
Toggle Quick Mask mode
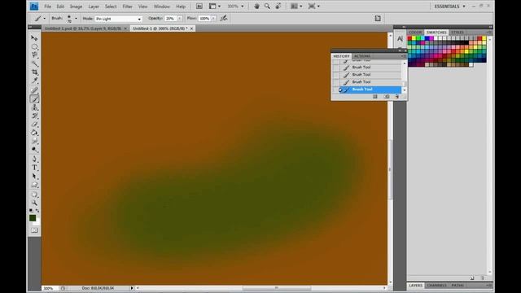[34, 230]
